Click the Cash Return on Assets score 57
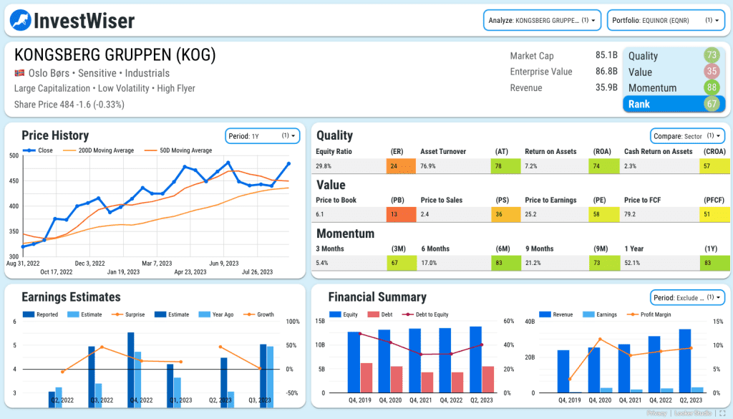Viewport: 733px width, 419px height. click(x=714, y=166)
